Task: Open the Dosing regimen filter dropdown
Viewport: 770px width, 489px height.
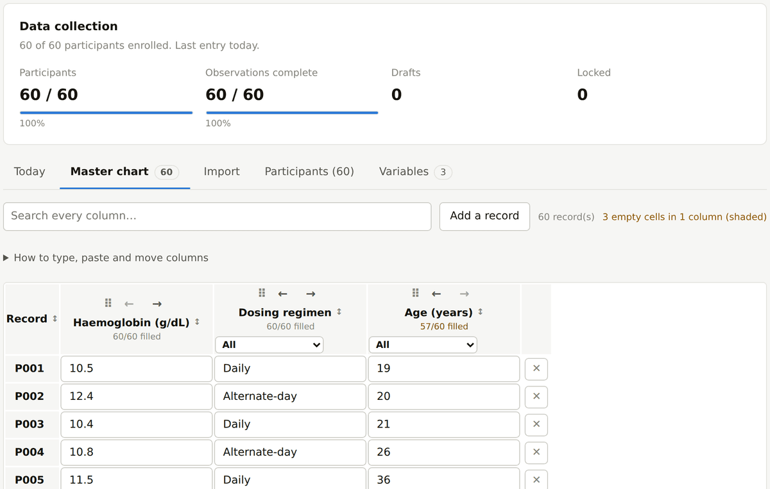Action: 269,345
